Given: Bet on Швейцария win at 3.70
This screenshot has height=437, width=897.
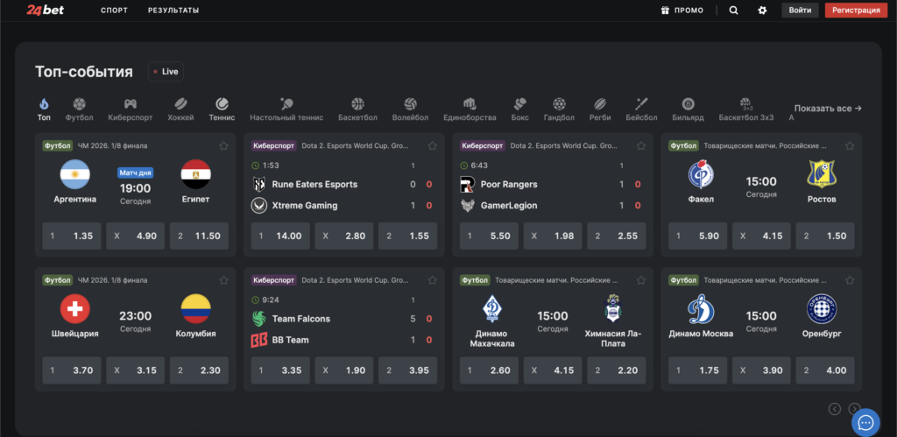Looking at the screenshot, I should (x=72, y=370).
